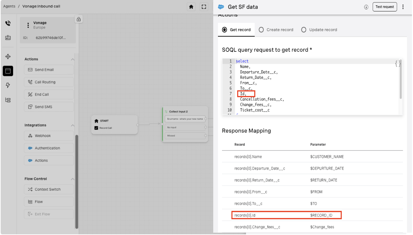Select the Get record radio button

[x=225, y=30]
